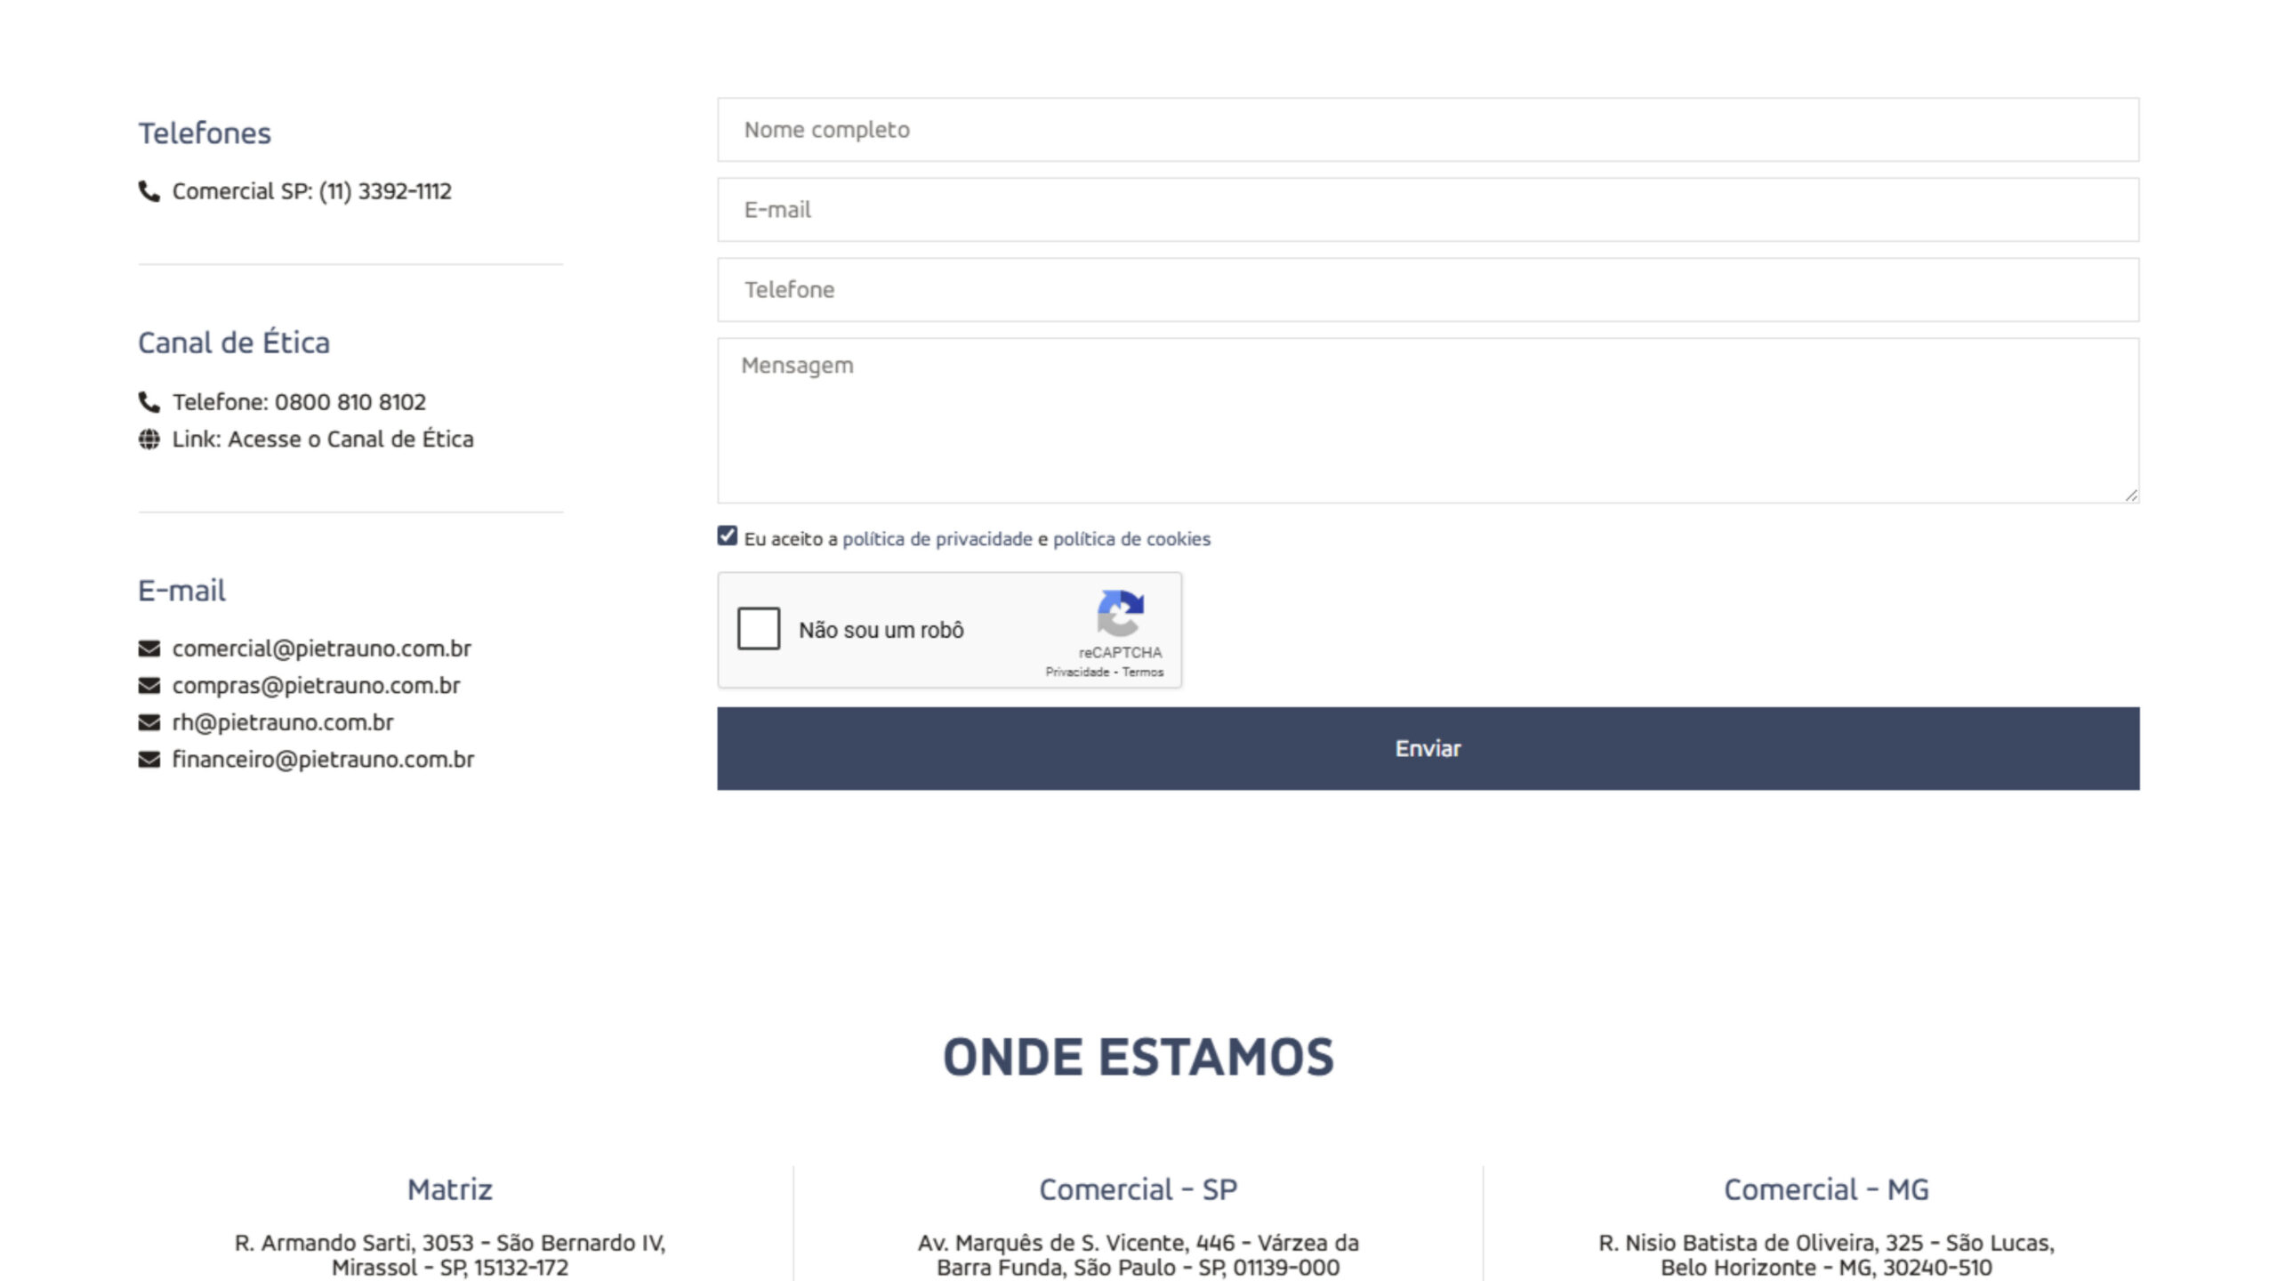Click the Mensagem textarea resize handle
Screen dimensions: 2277x1281
(2131, 495)
